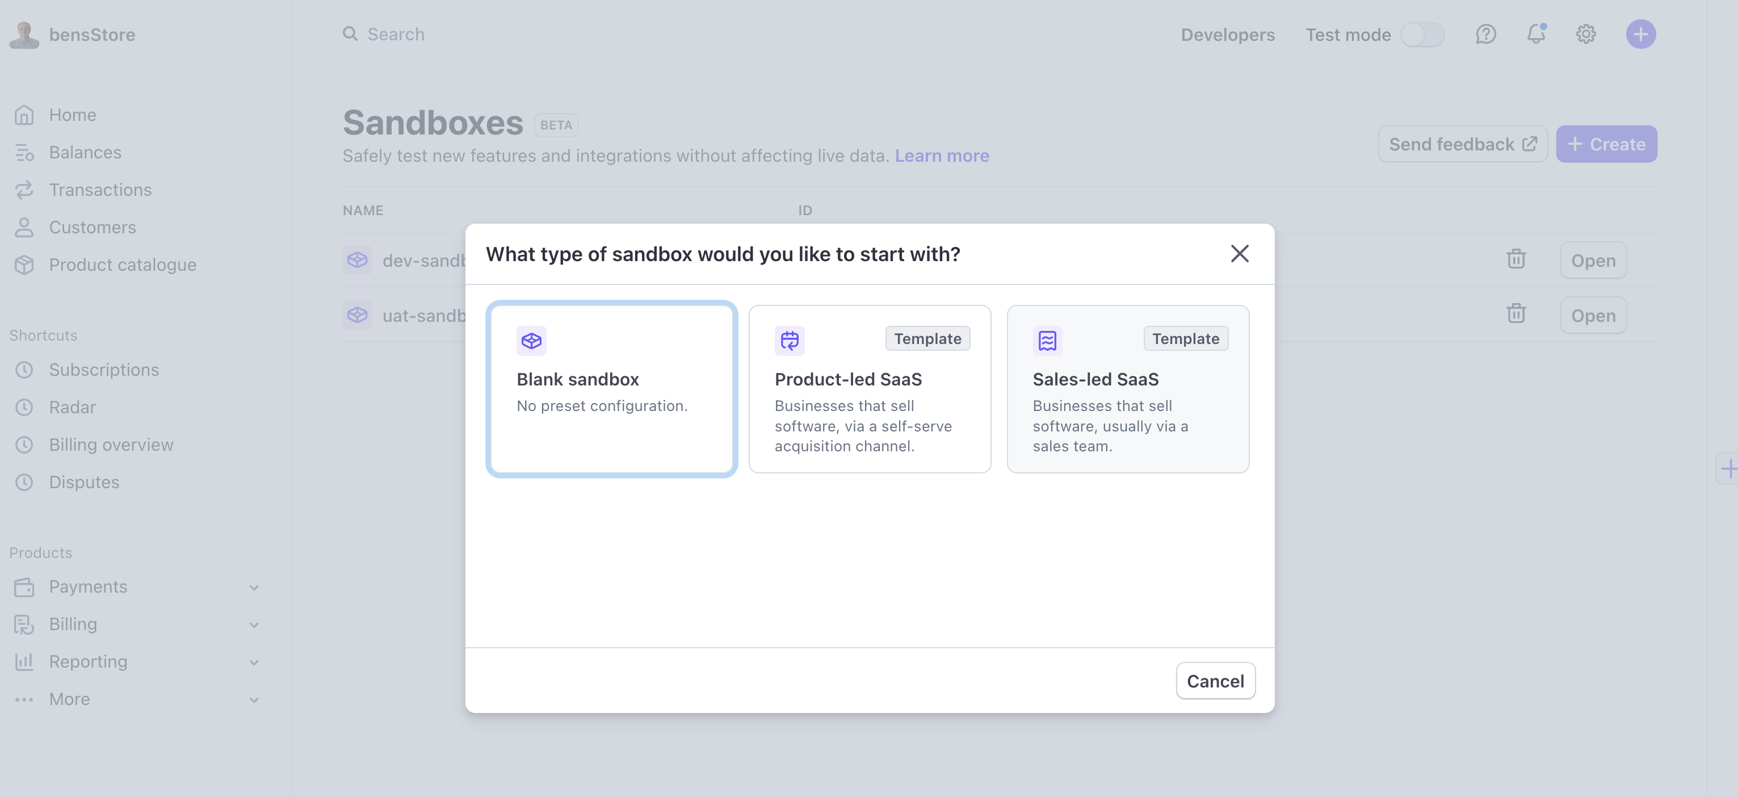Click the search magnifier icon
Image resolution: width=1738 pixels, height=797 pixels.
coord(350,33)
